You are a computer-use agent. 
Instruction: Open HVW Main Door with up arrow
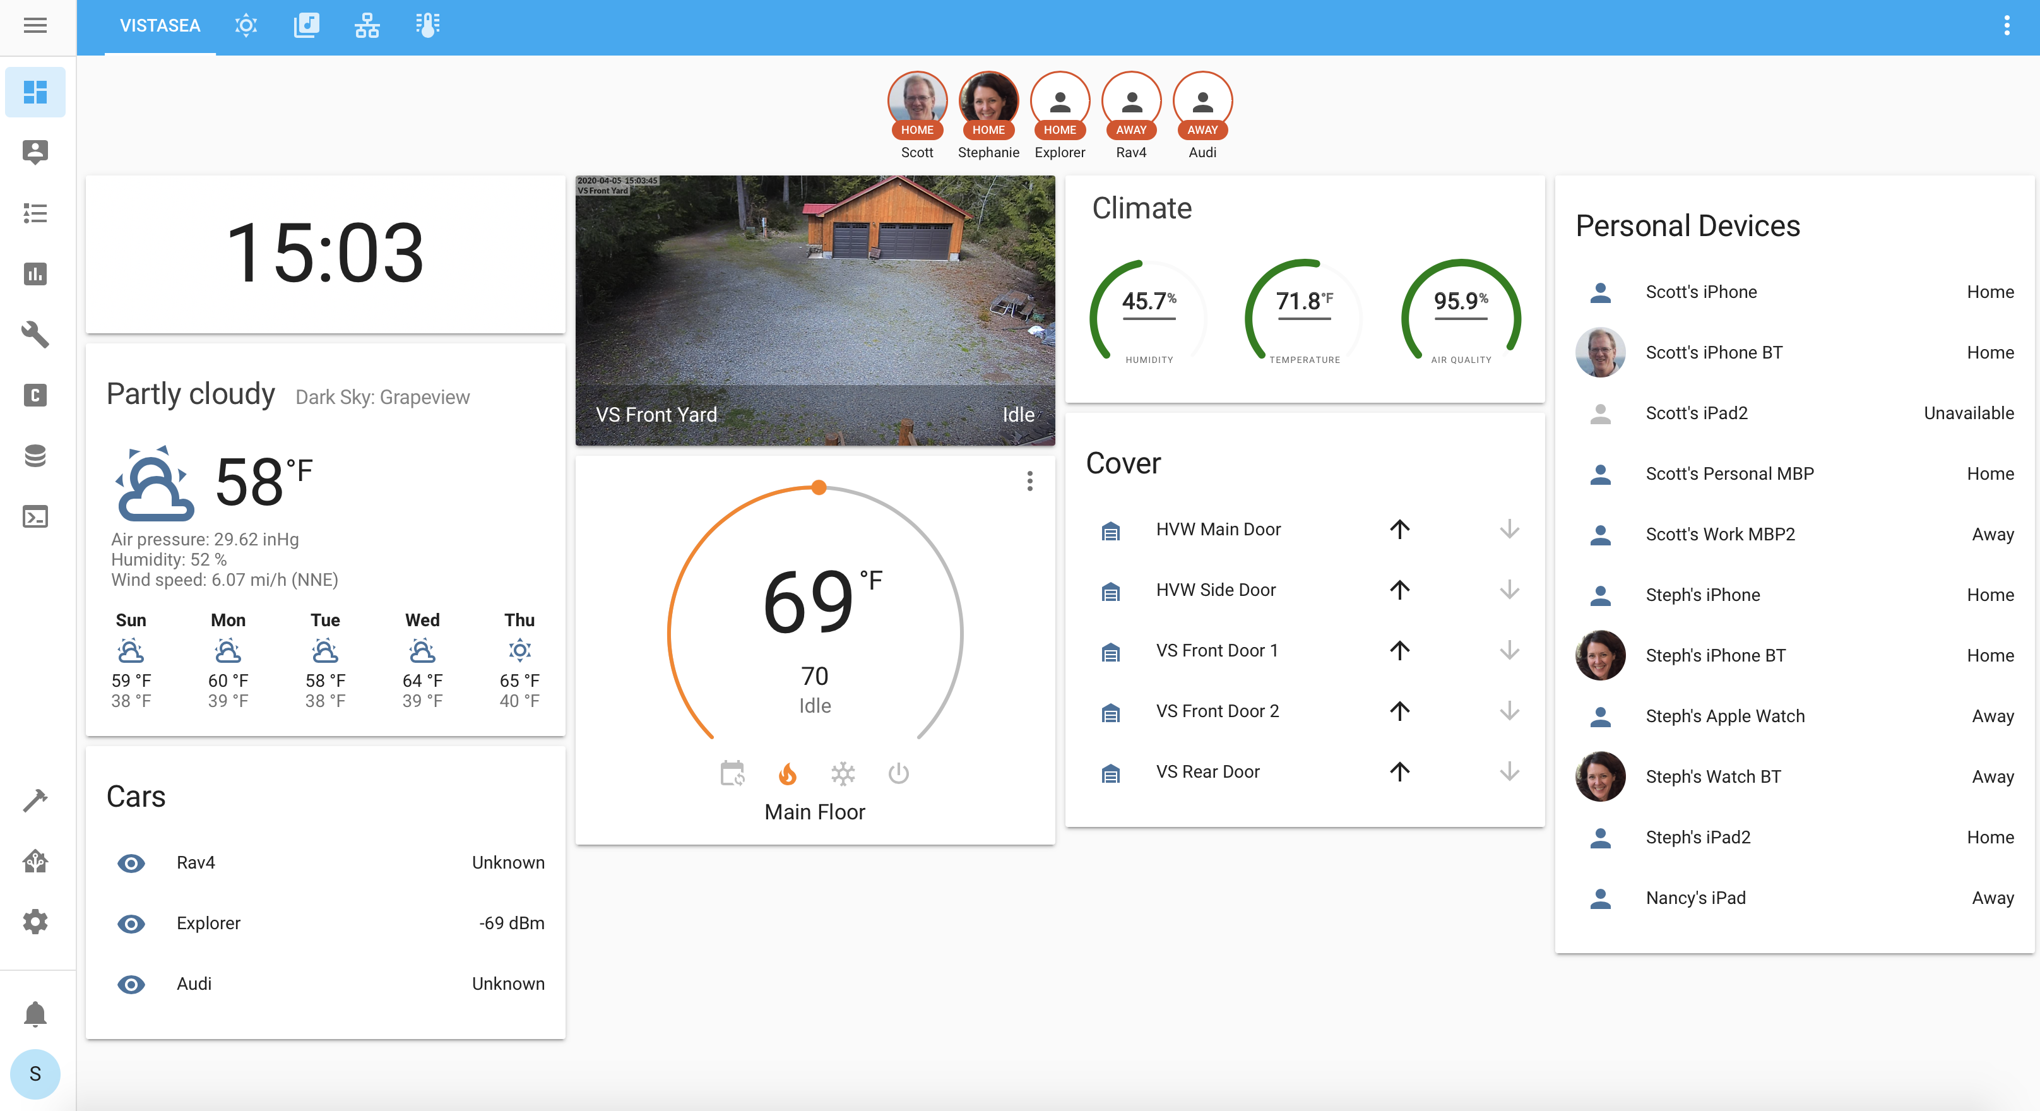point(1399,529)
